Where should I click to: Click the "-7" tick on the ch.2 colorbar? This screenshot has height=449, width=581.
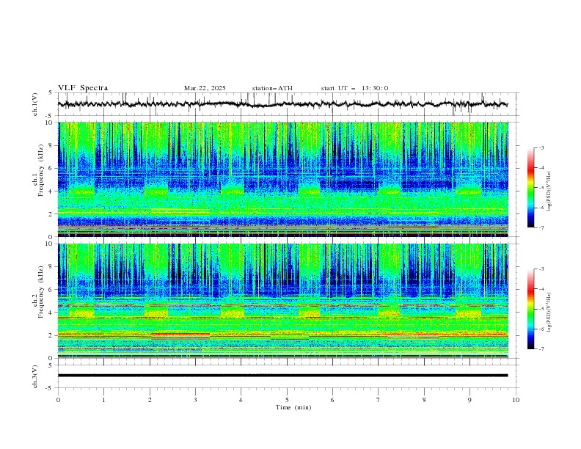click(x=541, y=349)
